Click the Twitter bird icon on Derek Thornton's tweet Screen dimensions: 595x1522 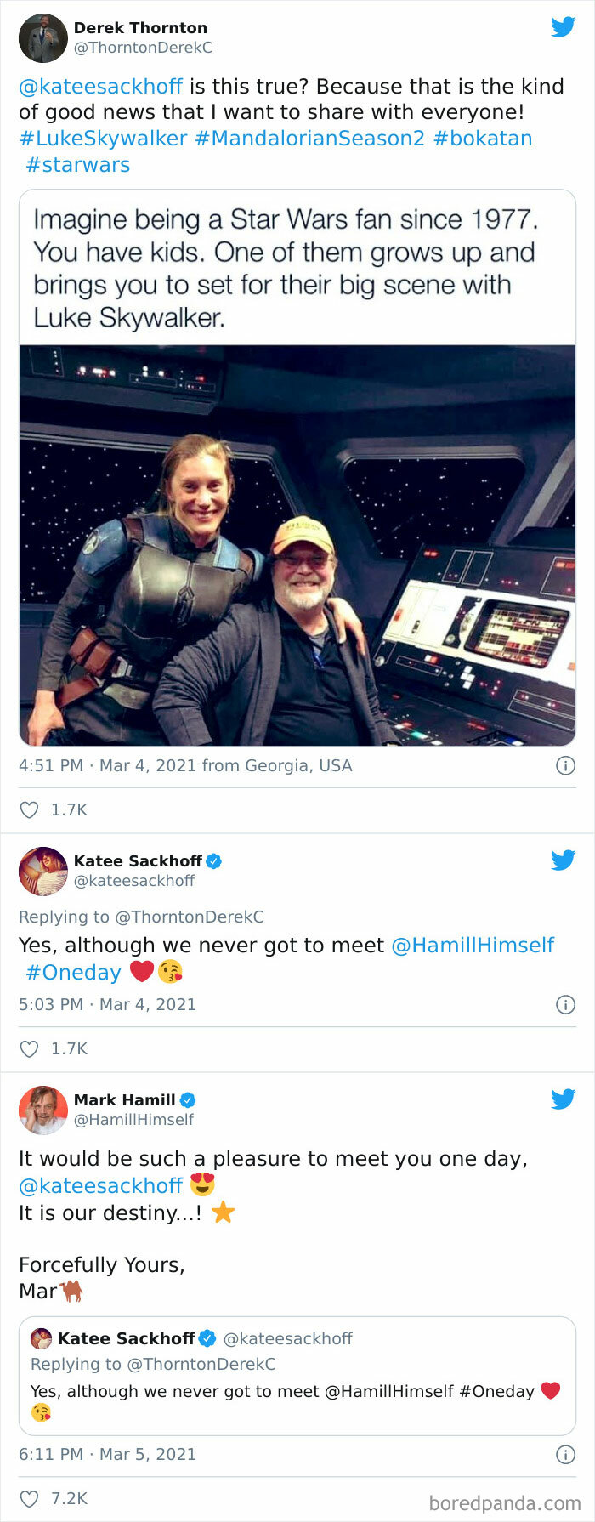pyautogui.click(x=563, y=27)
